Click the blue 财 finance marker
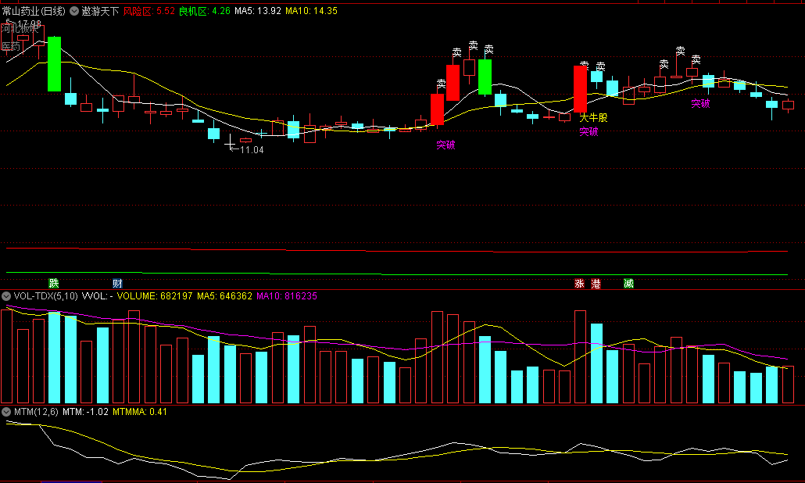This screenshot has height=483, width=805. 117,284
